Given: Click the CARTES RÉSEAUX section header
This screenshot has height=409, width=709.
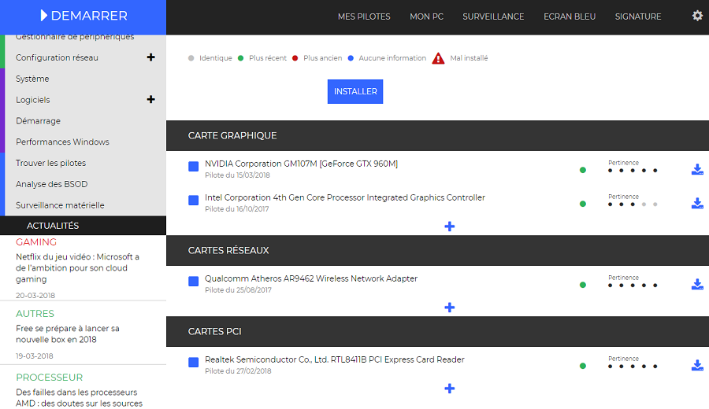Looking at the screenshot, I should coord(438,251).
